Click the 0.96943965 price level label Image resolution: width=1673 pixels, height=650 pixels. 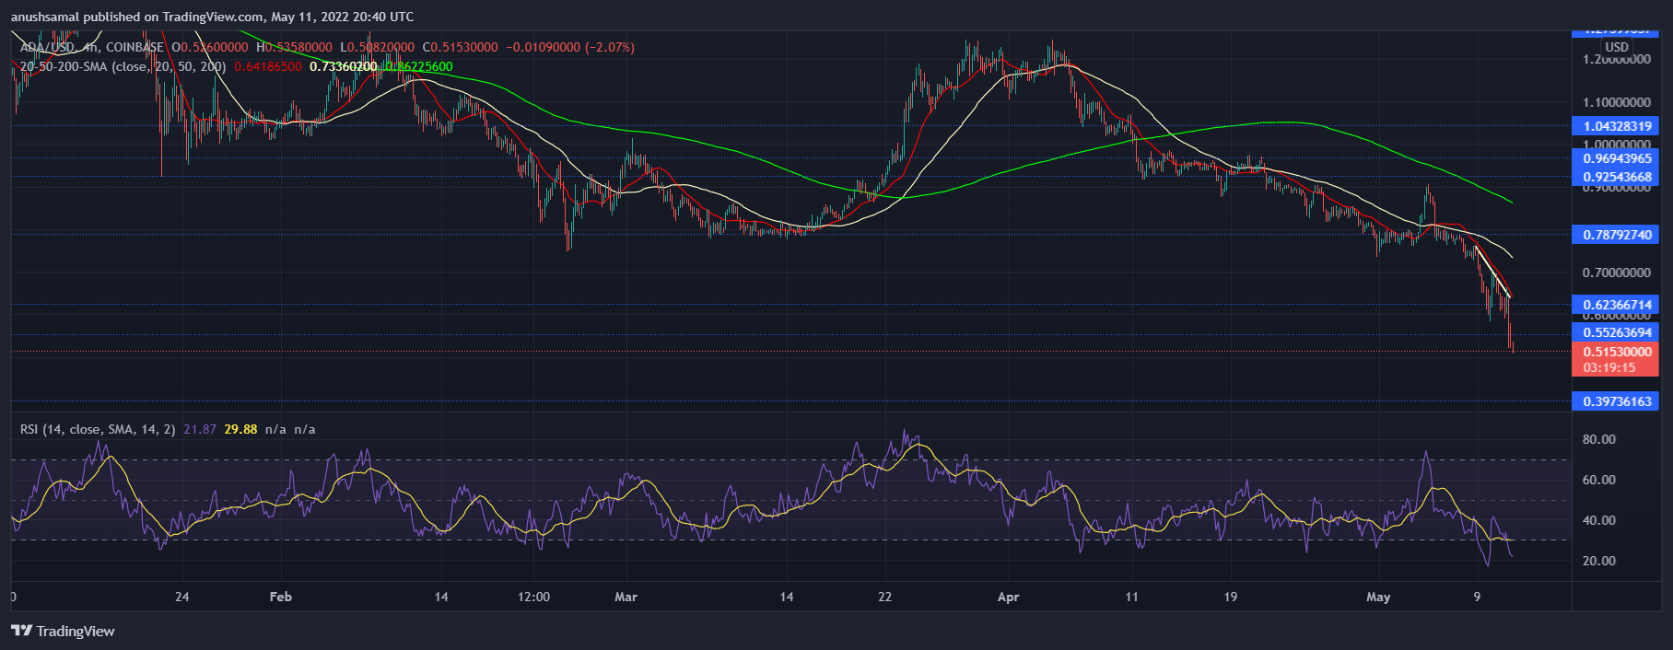(x=1617, y=158)
